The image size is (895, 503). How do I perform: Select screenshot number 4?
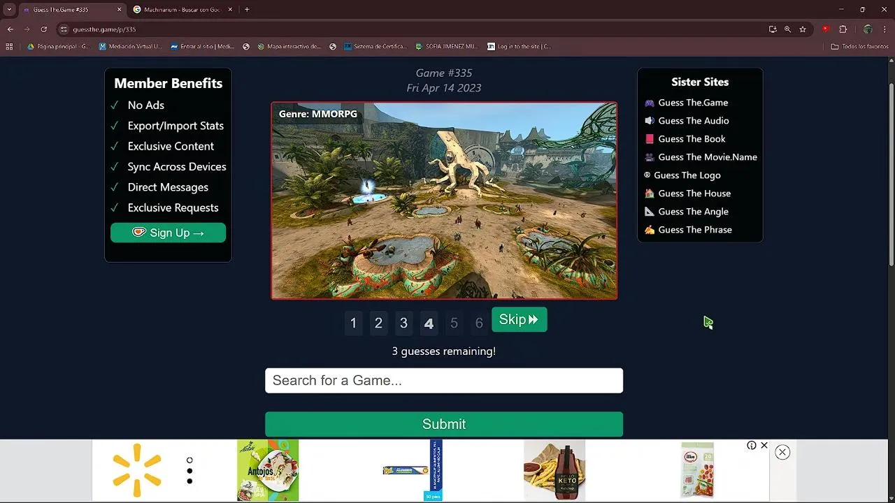click(x=429, y=323)
